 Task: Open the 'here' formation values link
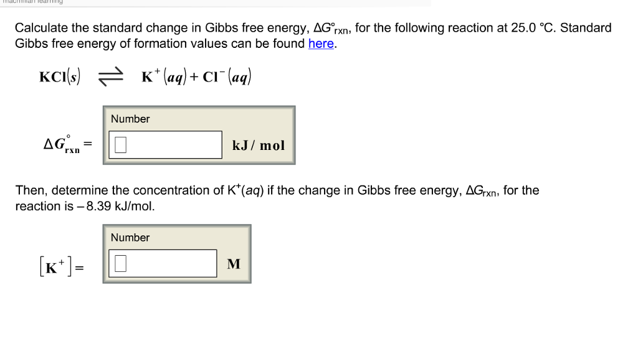(x=321, y=44)
